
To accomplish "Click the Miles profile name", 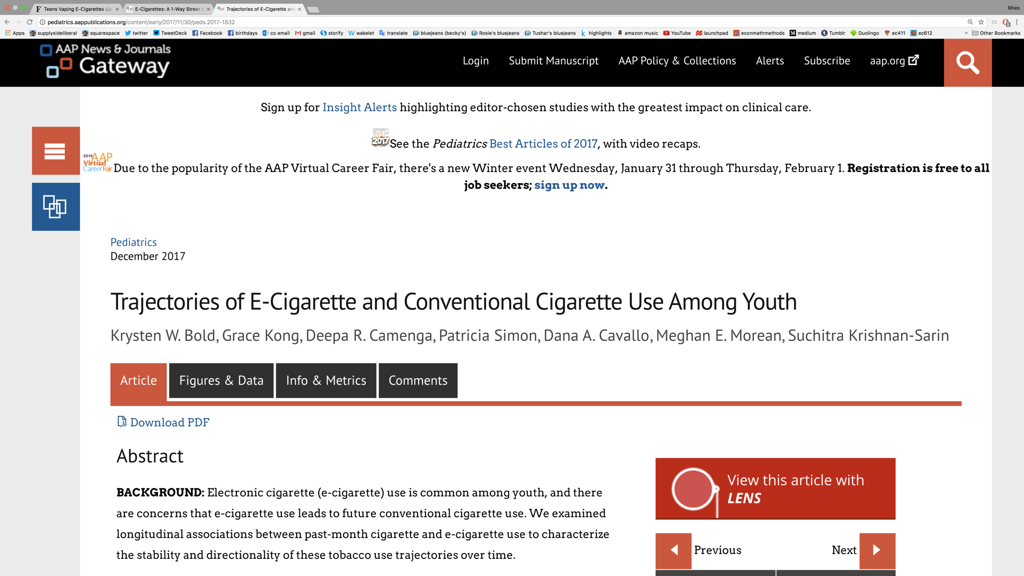I will 1013,8.
